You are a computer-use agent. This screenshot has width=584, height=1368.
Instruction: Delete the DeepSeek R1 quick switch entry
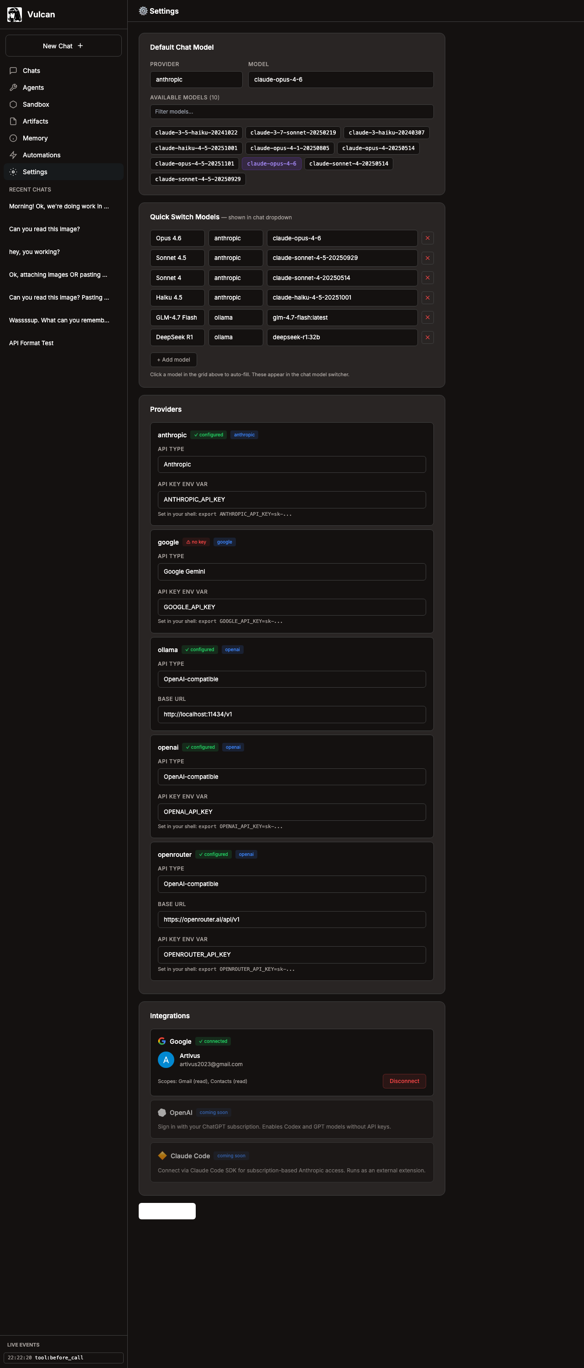coord(427,337)
